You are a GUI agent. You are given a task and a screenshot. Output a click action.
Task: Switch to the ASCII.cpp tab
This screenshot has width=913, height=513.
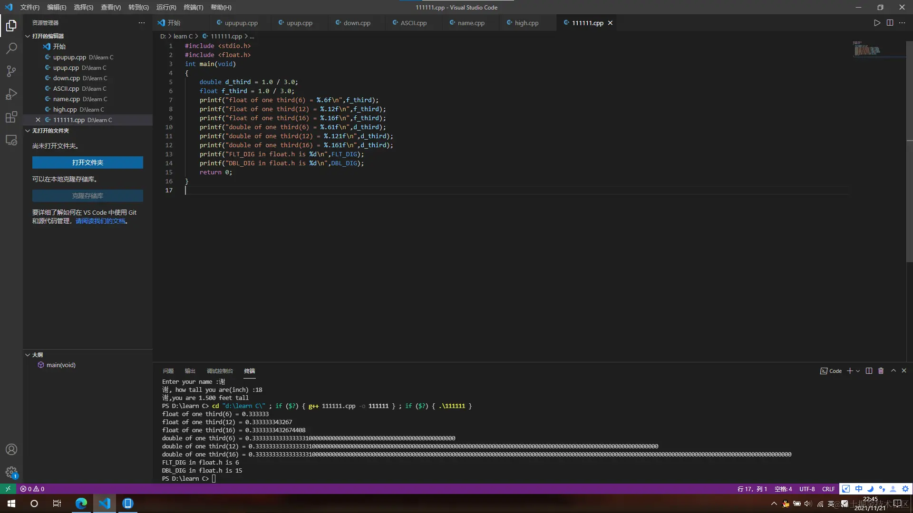pos(413,23)
